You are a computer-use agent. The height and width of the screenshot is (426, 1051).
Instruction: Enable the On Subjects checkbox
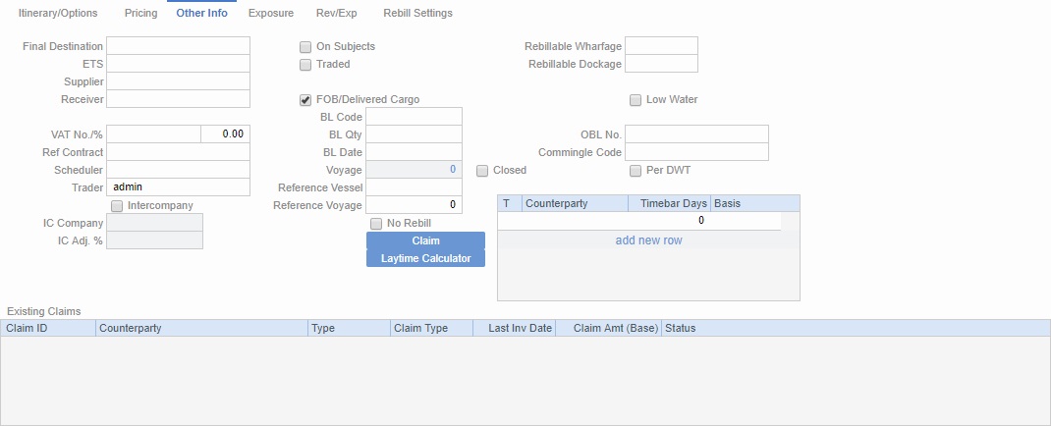pos(305,47)
